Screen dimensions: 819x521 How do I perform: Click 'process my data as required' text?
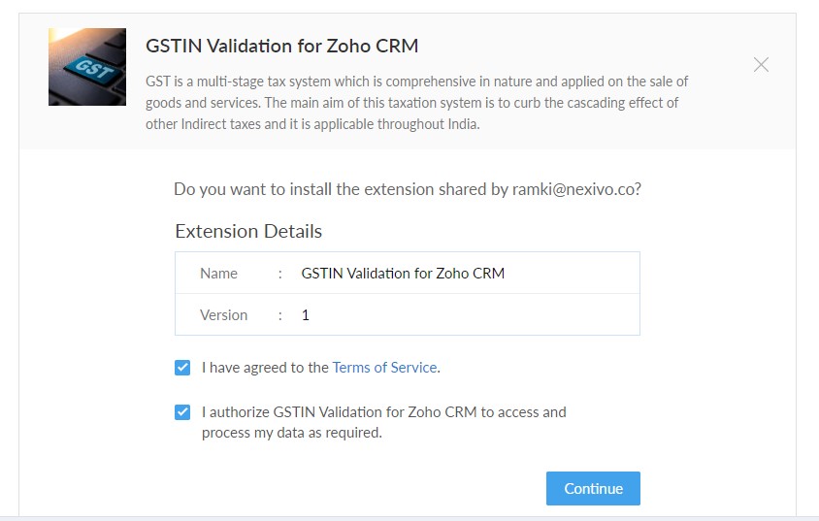click(x=291, y=434)
